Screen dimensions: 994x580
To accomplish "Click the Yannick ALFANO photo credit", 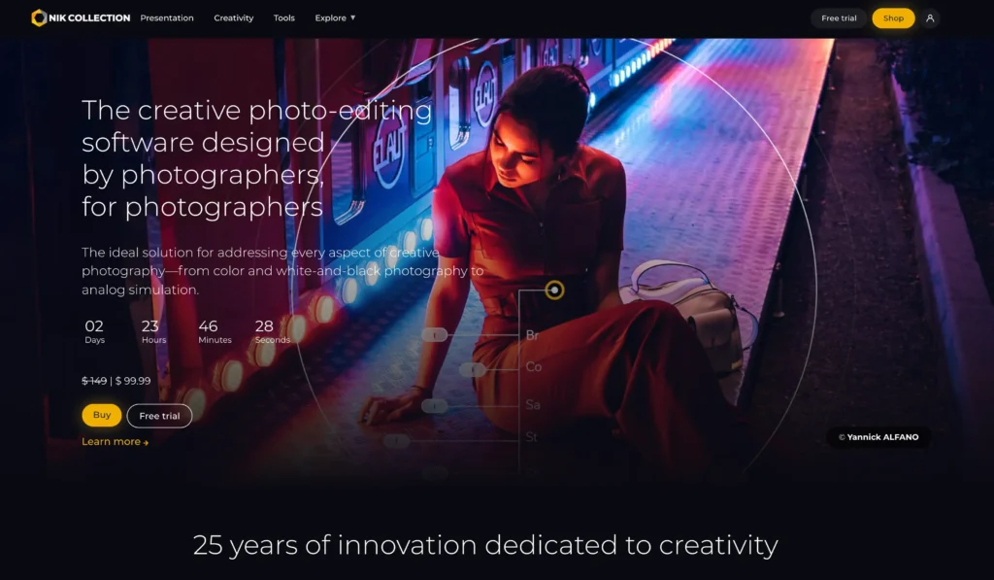I will point(878,437).
